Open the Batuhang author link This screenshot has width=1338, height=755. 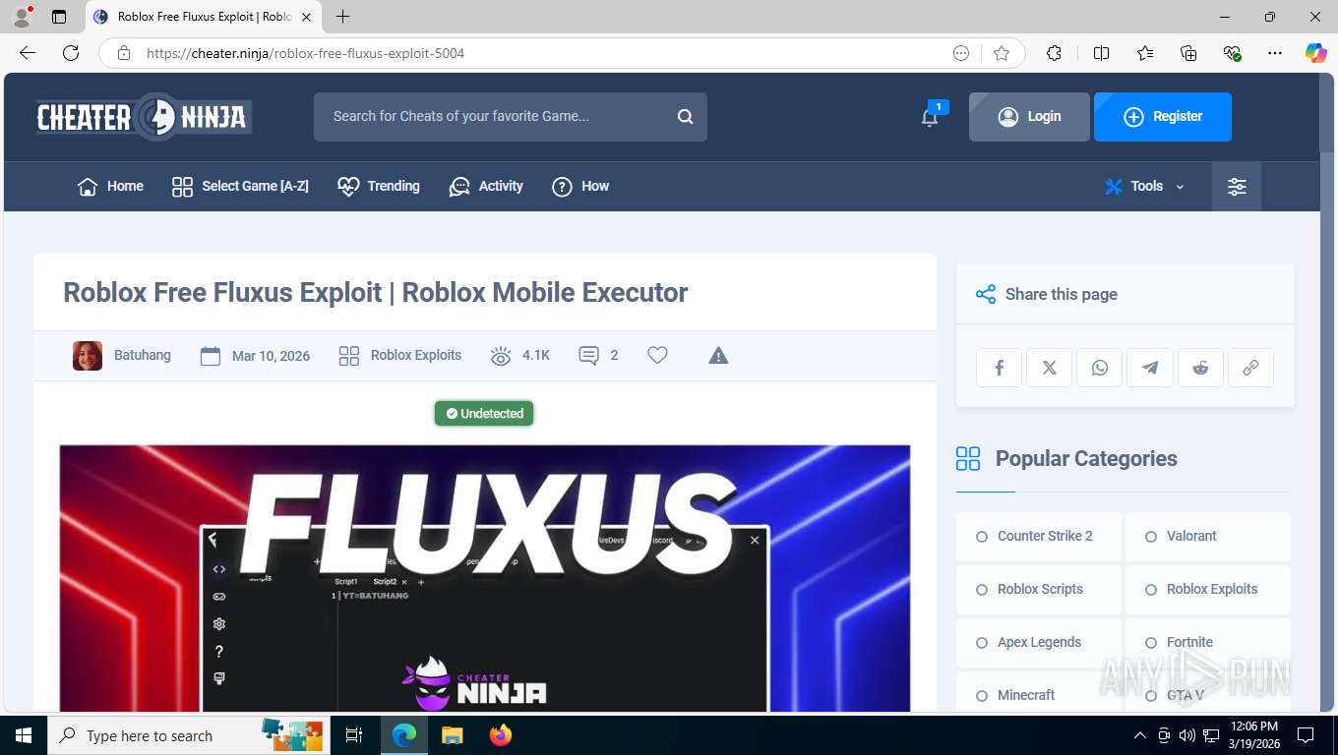(x=143, y=356)
